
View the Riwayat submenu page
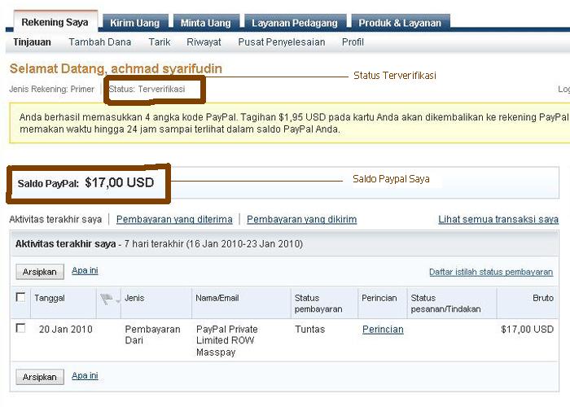tap(204, 42)
